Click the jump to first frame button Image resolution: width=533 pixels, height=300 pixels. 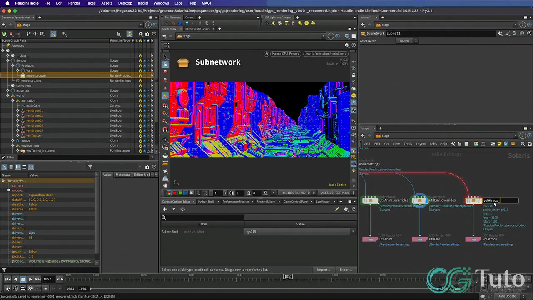(8, 279)
